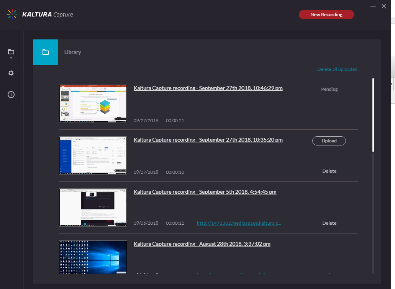
Task: Click duration 00:00:12 text
Action: (175, 223)
